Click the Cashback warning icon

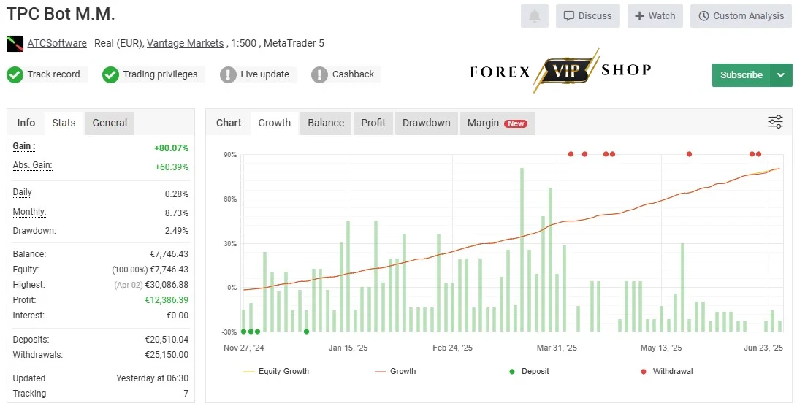319,74
